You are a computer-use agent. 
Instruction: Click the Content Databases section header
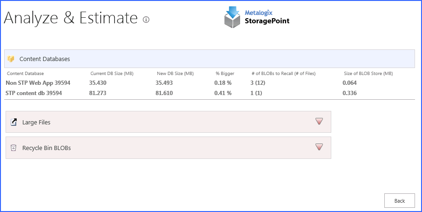coord(45,59)
